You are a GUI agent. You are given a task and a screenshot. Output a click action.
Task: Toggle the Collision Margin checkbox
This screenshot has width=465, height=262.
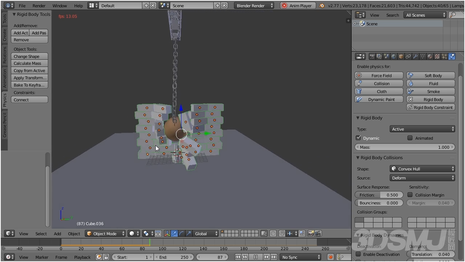pyautogui.click(x=410, y=195)
